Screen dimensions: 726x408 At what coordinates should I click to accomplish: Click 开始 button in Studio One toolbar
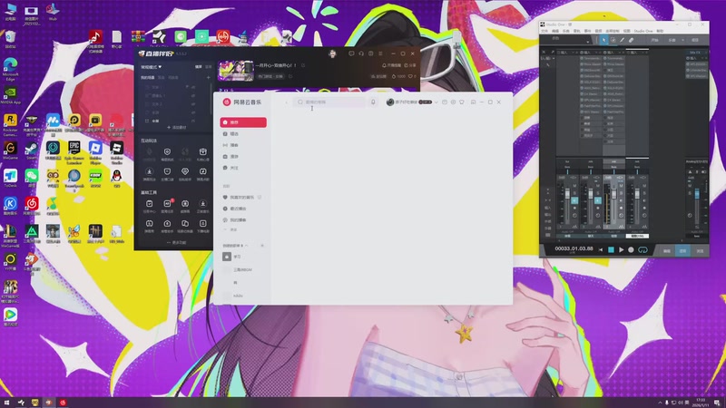click(x=654, y=40)
